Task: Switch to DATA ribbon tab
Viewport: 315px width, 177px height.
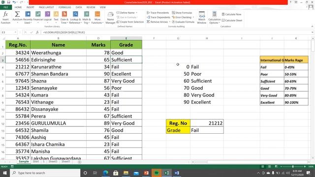Action: [x=79, y=7]
